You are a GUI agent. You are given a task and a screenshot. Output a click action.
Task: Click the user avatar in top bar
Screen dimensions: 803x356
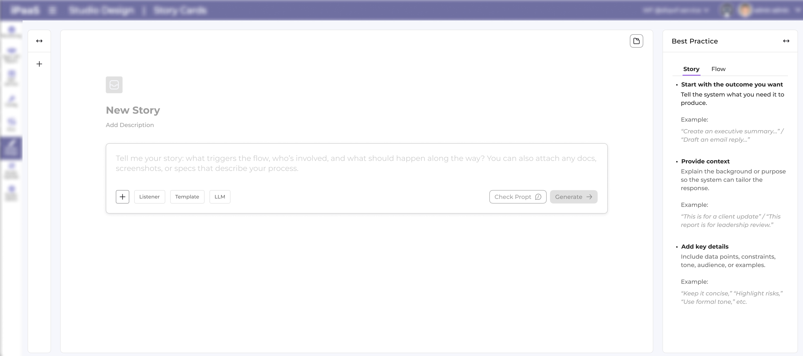745,11
